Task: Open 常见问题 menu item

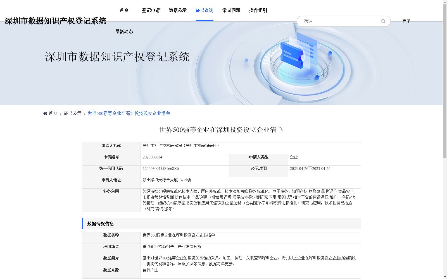Action: (231, 10)
